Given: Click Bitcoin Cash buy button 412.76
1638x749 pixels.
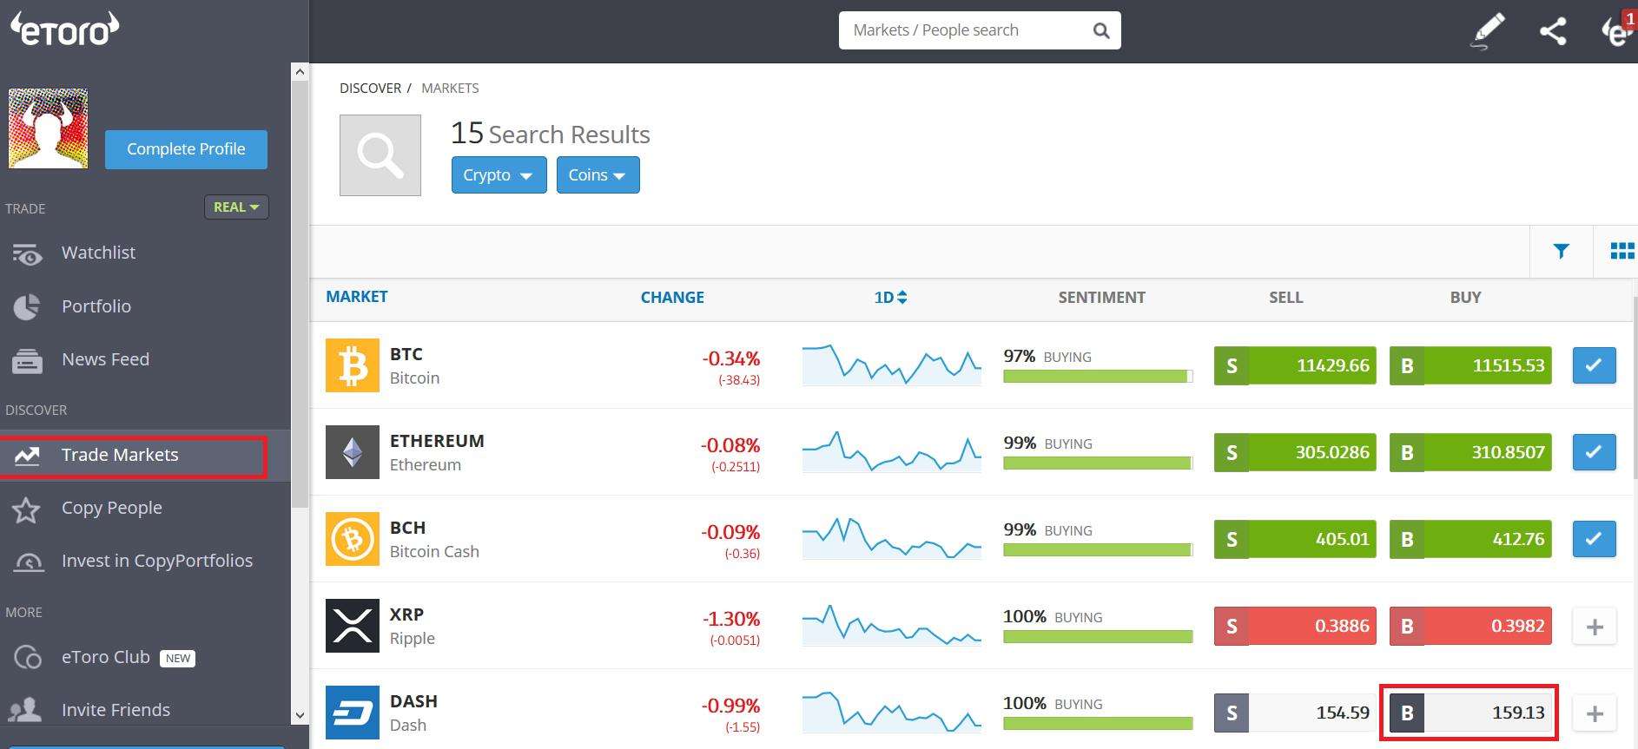Looking at the screenshot, I should pos(1470,539).
